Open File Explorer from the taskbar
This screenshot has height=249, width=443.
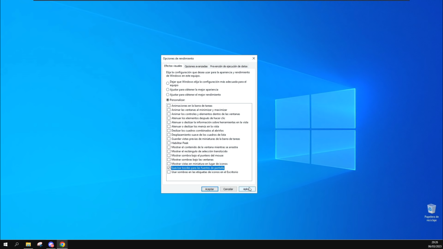coord(28,244)
